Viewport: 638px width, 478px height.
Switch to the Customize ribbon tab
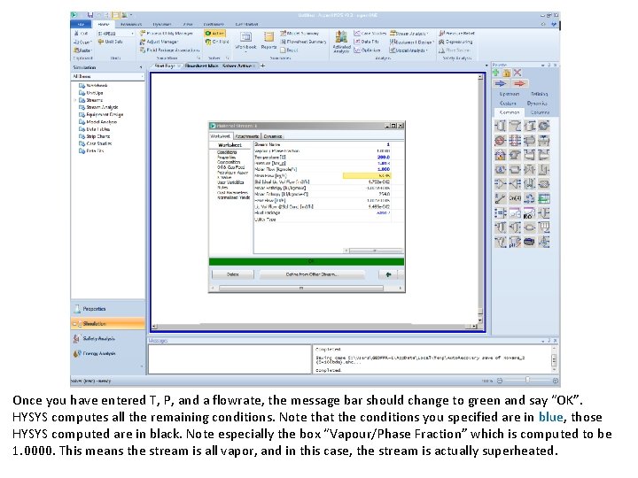[214, 25]
